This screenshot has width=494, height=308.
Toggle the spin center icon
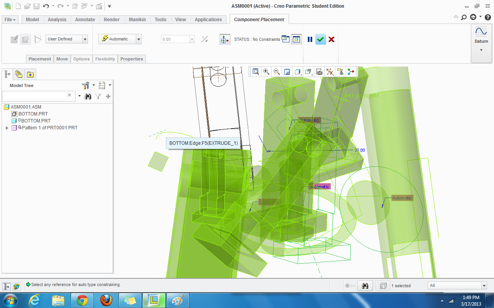tap(350, 72)
